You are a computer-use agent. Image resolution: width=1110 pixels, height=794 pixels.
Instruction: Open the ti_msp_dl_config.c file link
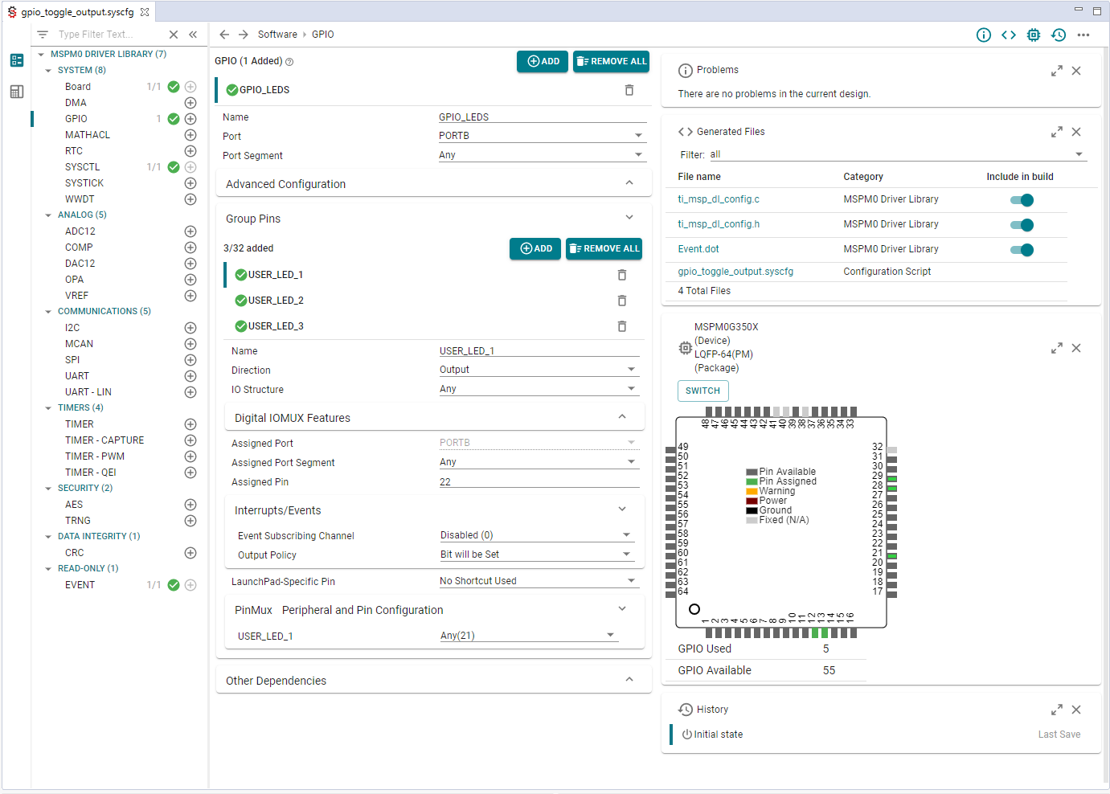tap(719, 199)
